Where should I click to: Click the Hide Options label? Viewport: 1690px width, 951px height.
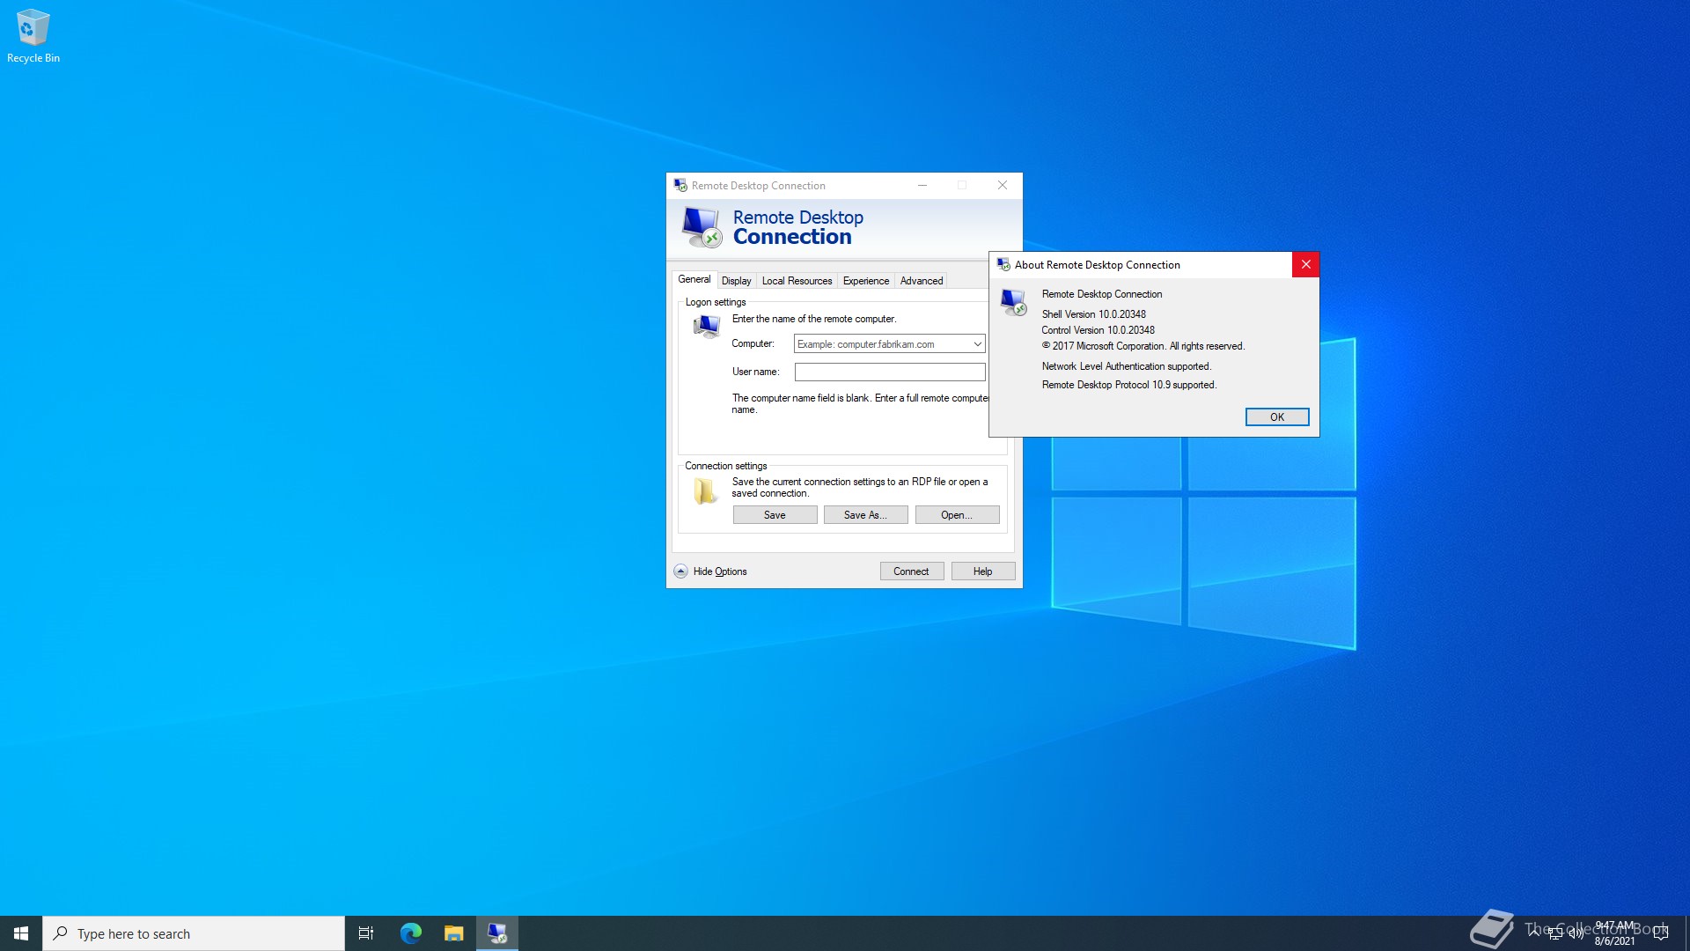click(719, 571)
